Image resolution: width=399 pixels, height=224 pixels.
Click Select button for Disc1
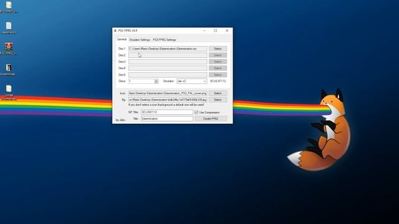[x=218, y=49]
